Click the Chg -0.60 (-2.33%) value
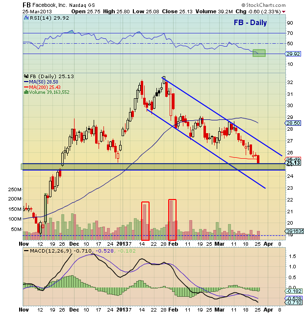 pyautogui.click(x=258, y=12)
